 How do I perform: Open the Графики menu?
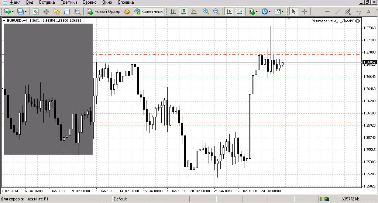pyautogui.click(x=69, y=3)
